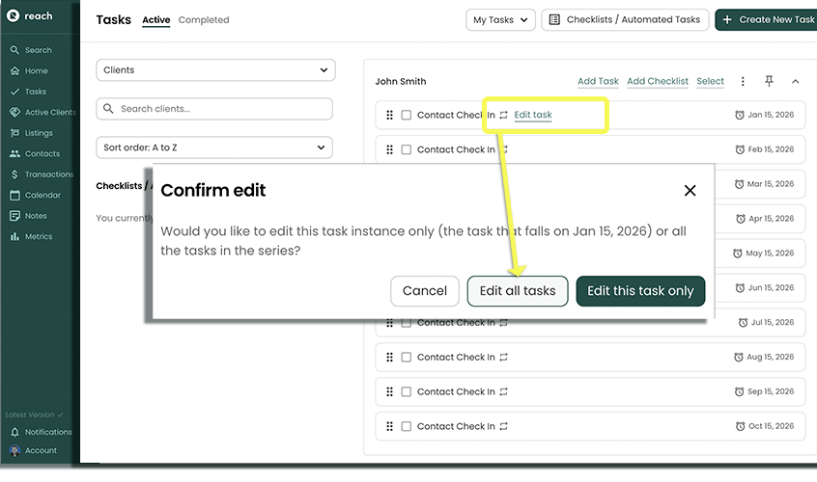Mark the Sep 15 Contact Check In checkbox
This screenshot has height=482, width=817.
[x=407, y=391]
